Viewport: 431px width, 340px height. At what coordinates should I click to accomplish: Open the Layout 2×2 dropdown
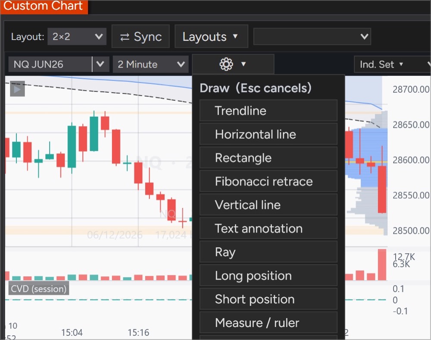pyautogui.click(x=77, y=37)
